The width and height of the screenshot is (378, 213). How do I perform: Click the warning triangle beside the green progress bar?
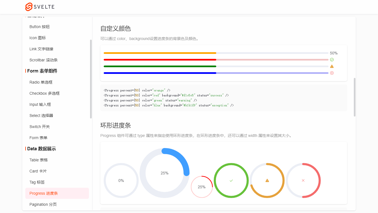(332, 66)
